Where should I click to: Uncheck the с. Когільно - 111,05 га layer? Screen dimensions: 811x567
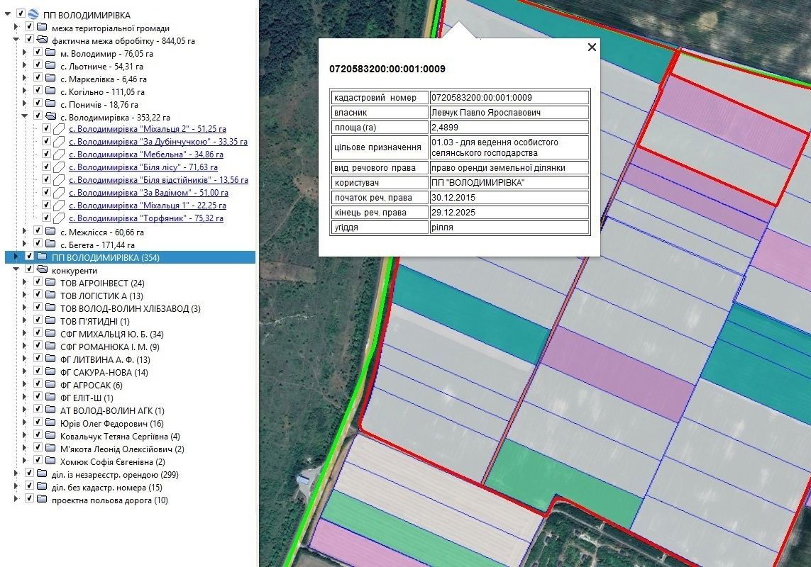pos(38,91)
